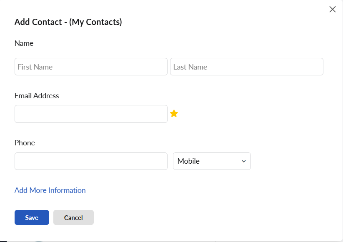Focus the First Name field
The image size is (343, 242).
pos(91,67)
